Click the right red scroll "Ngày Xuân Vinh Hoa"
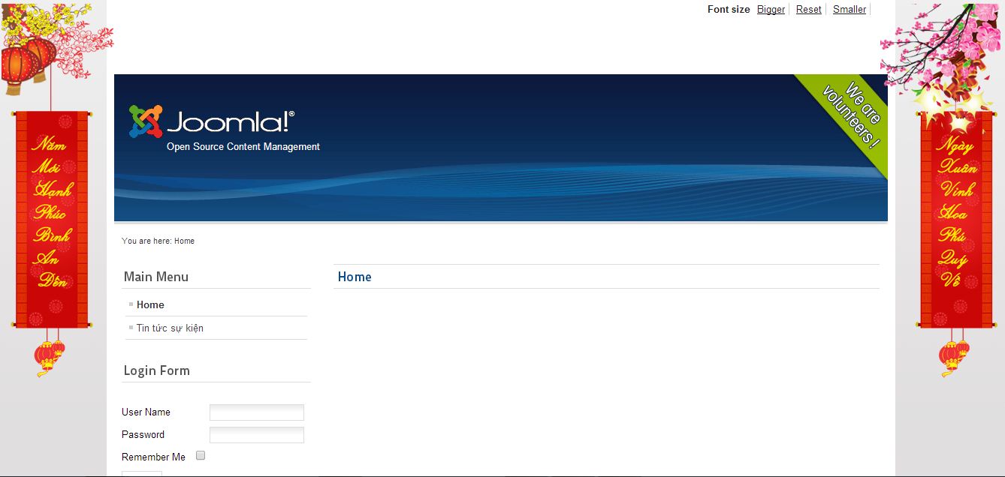The height and width of the screenshot is (477, 1005). 956,217
